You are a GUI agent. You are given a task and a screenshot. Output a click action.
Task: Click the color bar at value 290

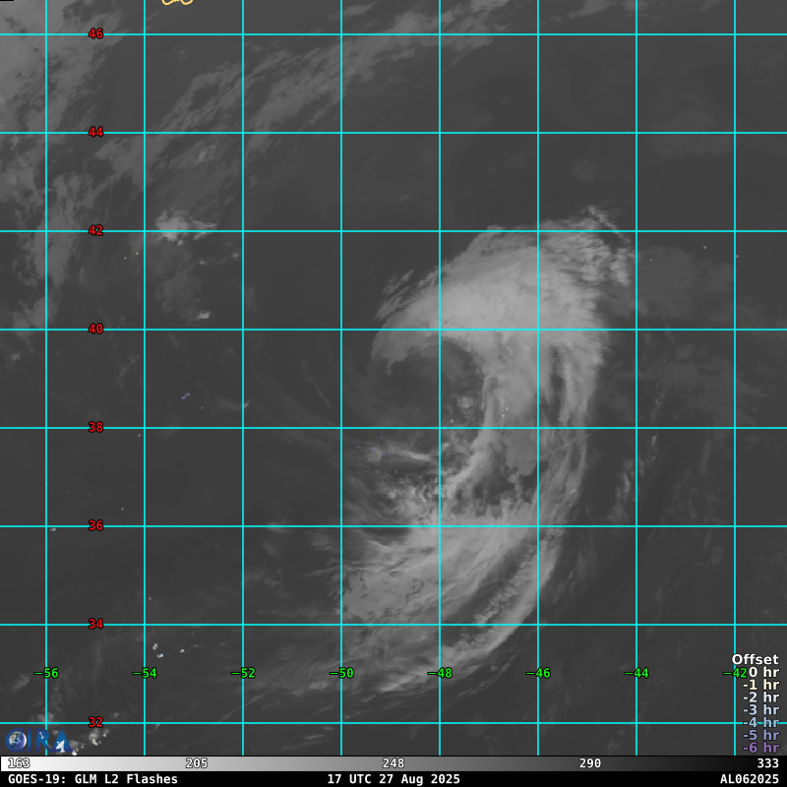click(x=590, y=763)
